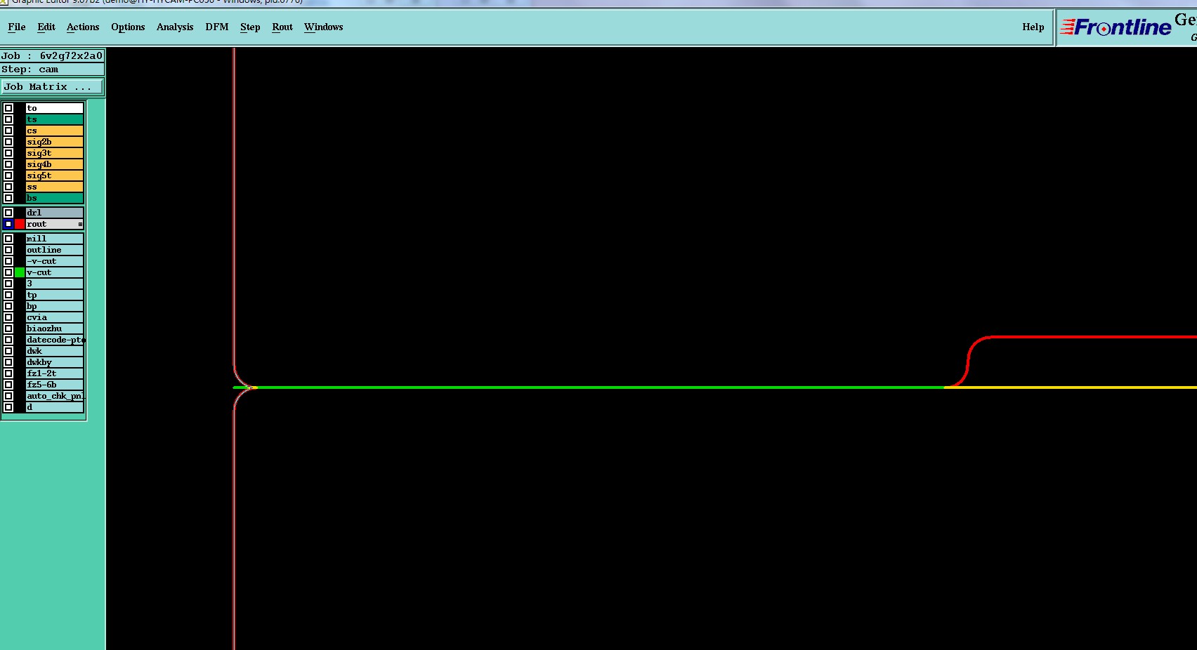Select the 'ss' layer name
Screen dimensions: 1197x650
coord(55,187)
